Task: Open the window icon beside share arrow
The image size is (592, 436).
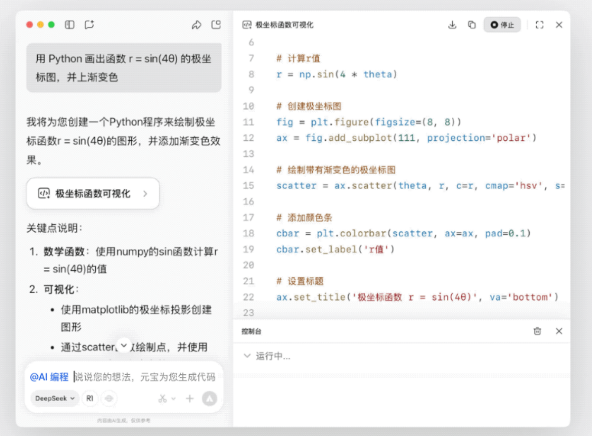Action: tap(216, 25)
